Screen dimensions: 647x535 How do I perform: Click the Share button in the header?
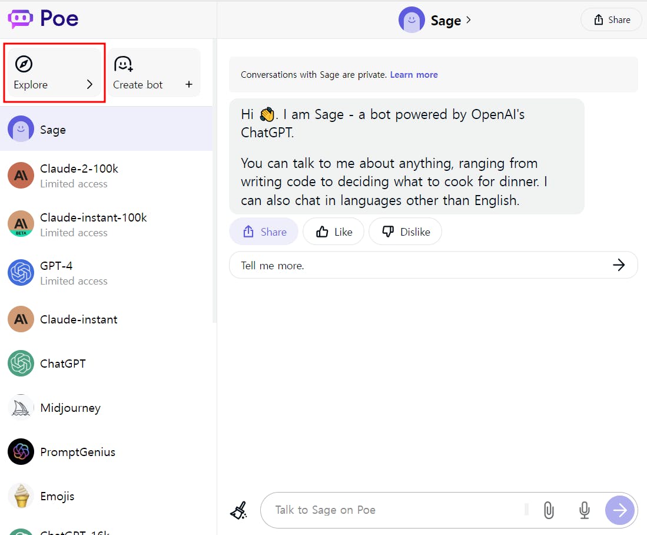point(611,19)
